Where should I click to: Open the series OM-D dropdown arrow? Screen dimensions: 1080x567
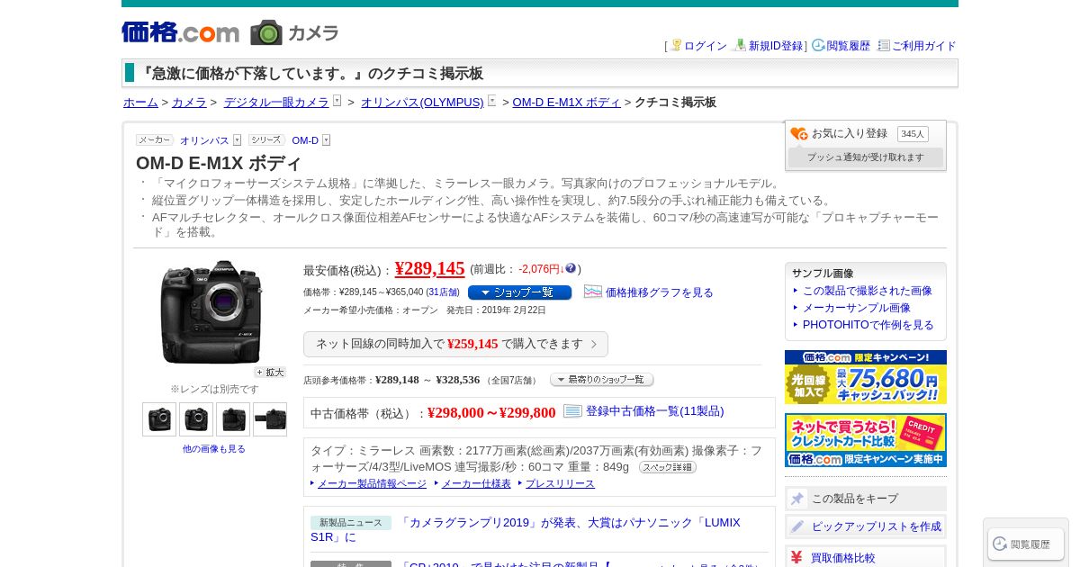click(326, 139)
